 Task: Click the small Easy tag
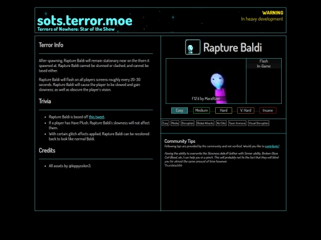point(165,123)
